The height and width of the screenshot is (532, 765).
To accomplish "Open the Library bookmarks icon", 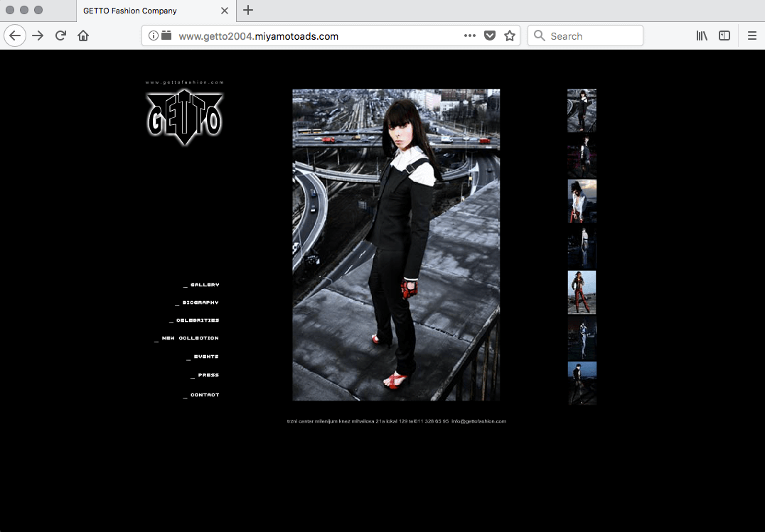I will tap(702, 36).
